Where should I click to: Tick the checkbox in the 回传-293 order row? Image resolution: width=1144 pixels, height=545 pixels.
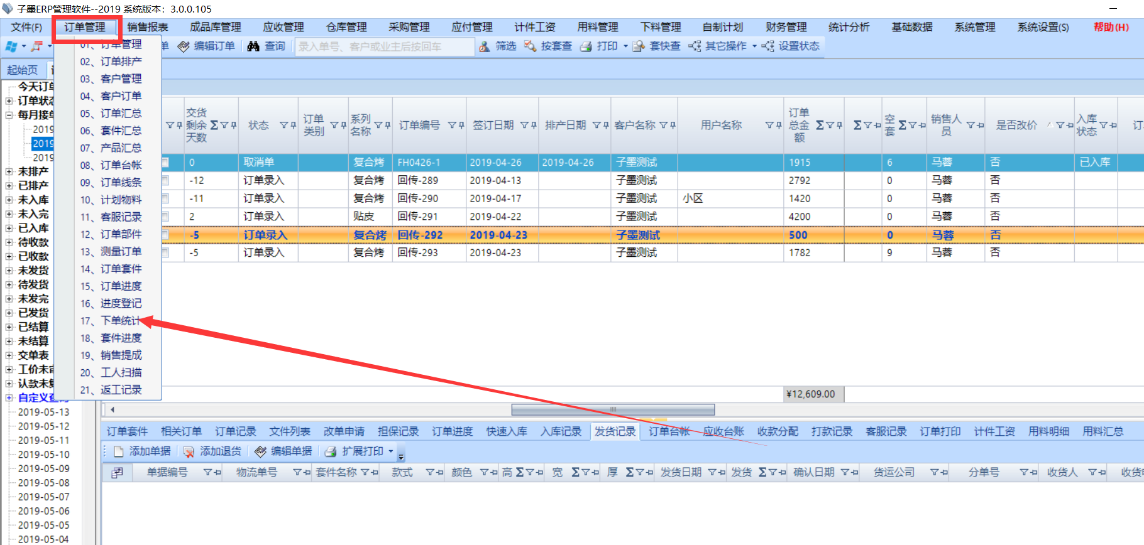[166, 252]
